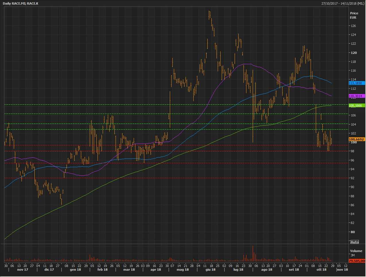The image size is (366, 277).
Task: Click the 3M volume axis tick
Action: point(353,255)
